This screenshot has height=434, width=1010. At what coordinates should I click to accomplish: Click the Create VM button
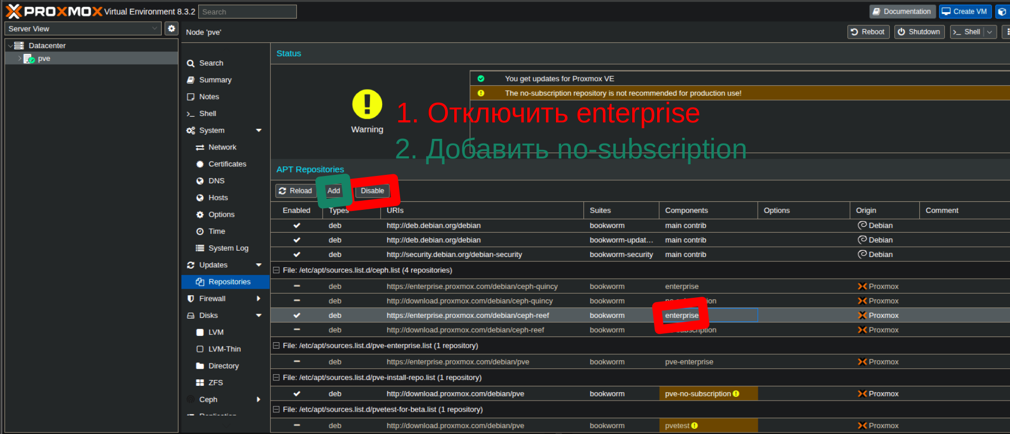(965, 11)
